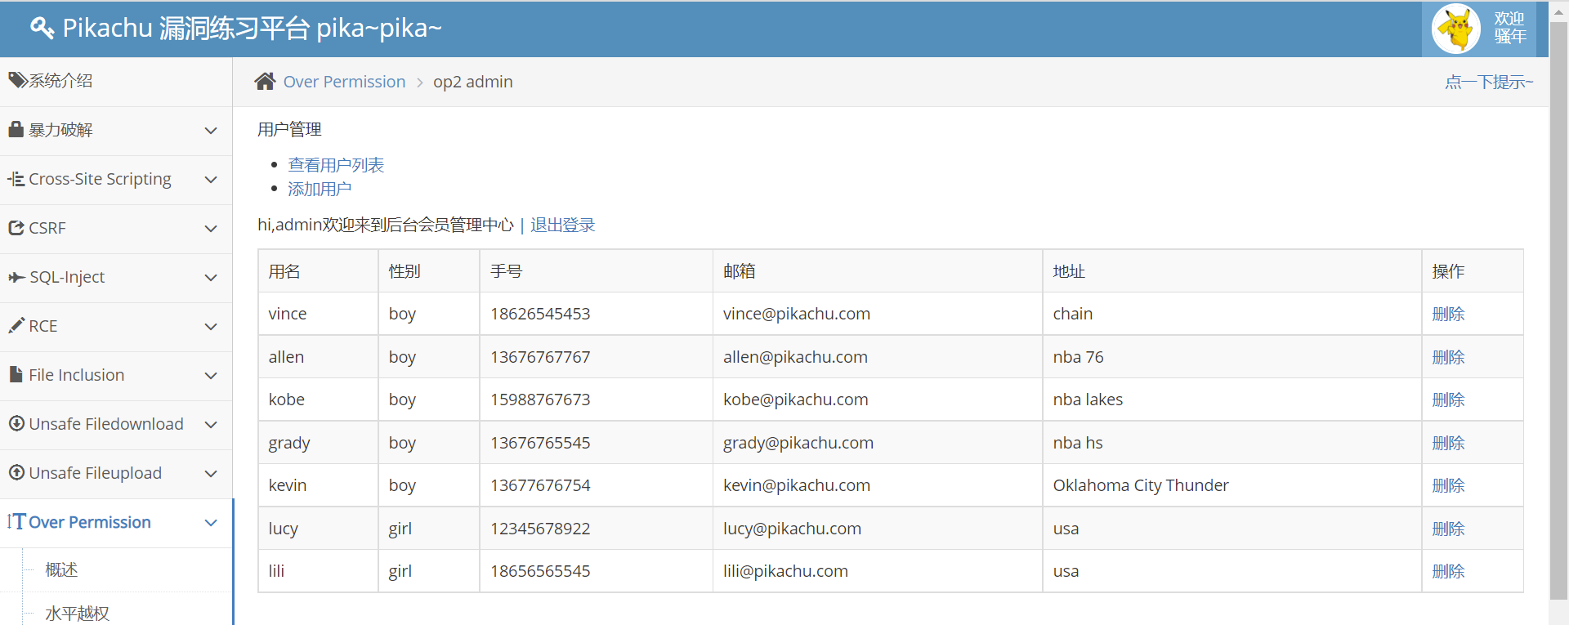This screenshot has width=1569, height=625.
Task: Open the 水平越权 submenu item
Action: point(77,613)
